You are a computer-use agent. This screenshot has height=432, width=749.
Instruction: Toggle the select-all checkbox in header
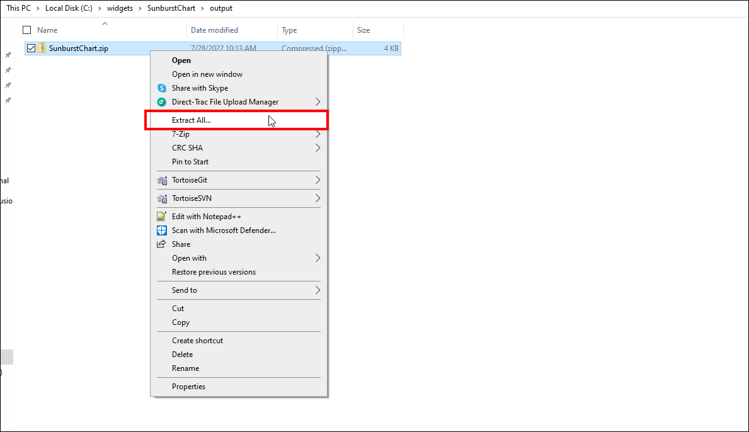(x=26, y=30)
